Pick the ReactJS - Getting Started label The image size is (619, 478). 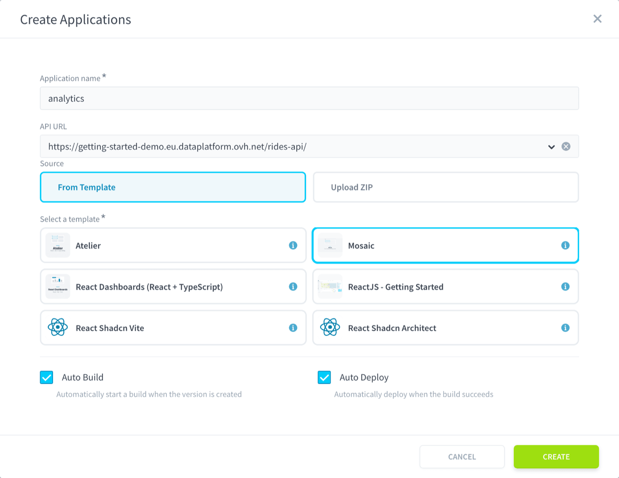[396, 287]
